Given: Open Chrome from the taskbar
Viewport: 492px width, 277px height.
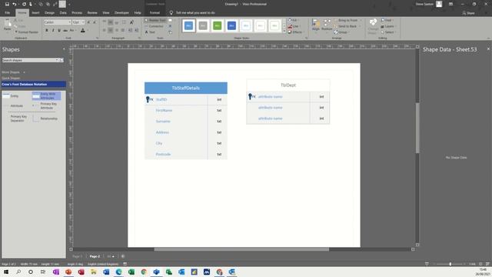Looking at the screenshot, I should click(x=144, y=272).
